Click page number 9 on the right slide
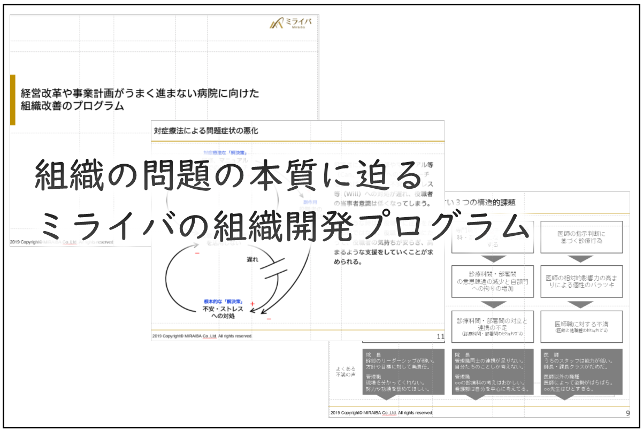Viewport: 643px width, 430px height. (x=627, y=413)
